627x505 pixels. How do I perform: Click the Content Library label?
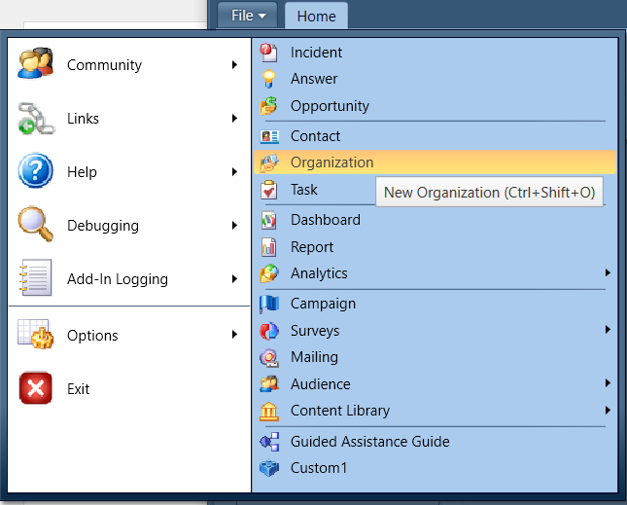pyautogui.click(x=340, y=411)
